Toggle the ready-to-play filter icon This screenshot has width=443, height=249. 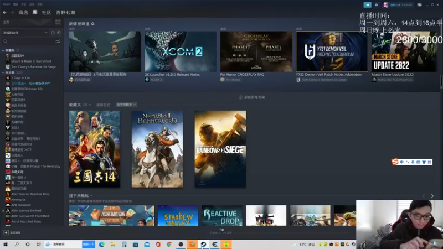59,33
